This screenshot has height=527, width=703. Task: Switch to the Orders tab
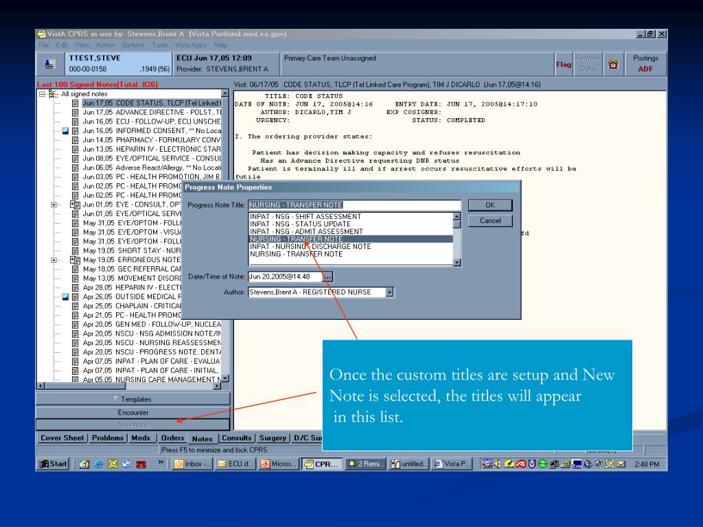[x=172, y=438]
